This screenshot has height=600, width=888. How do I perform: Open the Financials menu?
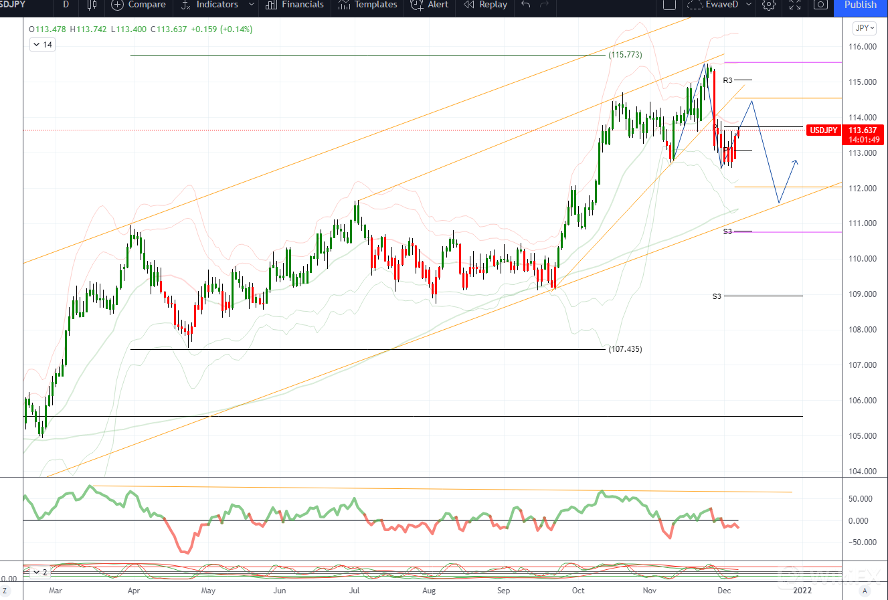(295, 5)
